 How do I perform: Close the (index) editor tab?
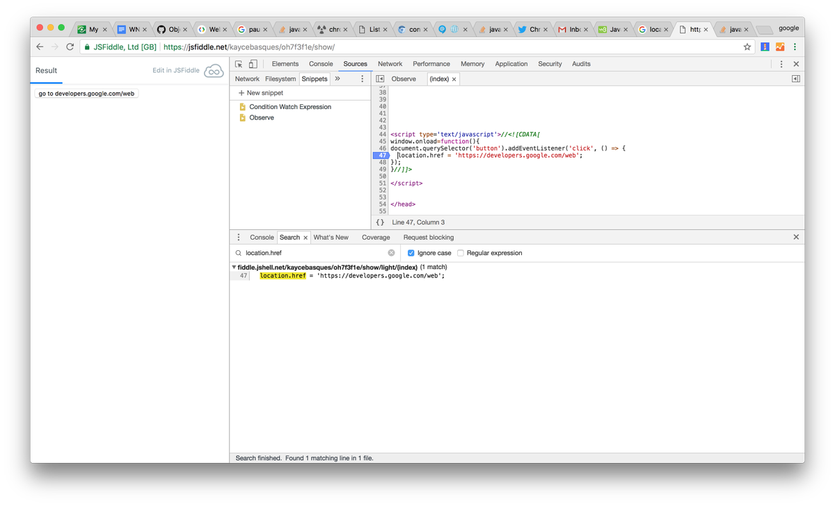tap(454, 79)
